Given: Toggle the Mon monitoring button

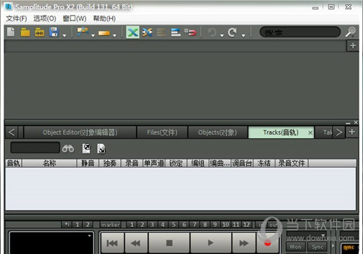Looking at the screenshot, I should click(x=296, y=247).
